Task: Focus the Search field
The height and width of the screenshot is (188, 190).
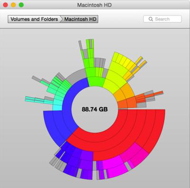Action: pos(162,19)
